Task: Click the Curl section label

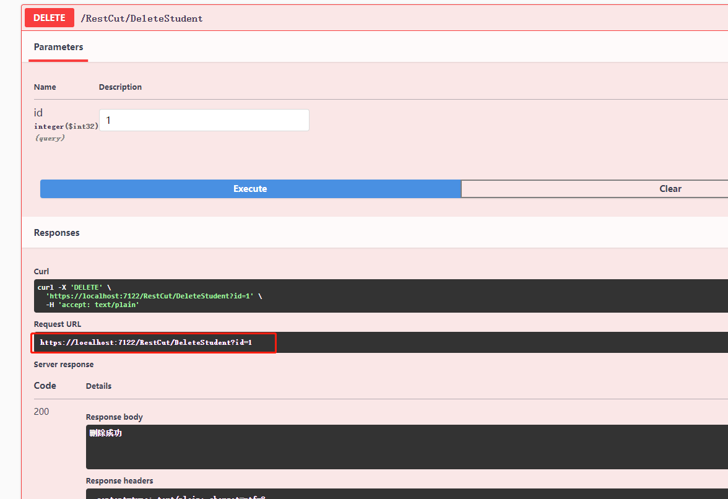Action: [41, 271]
